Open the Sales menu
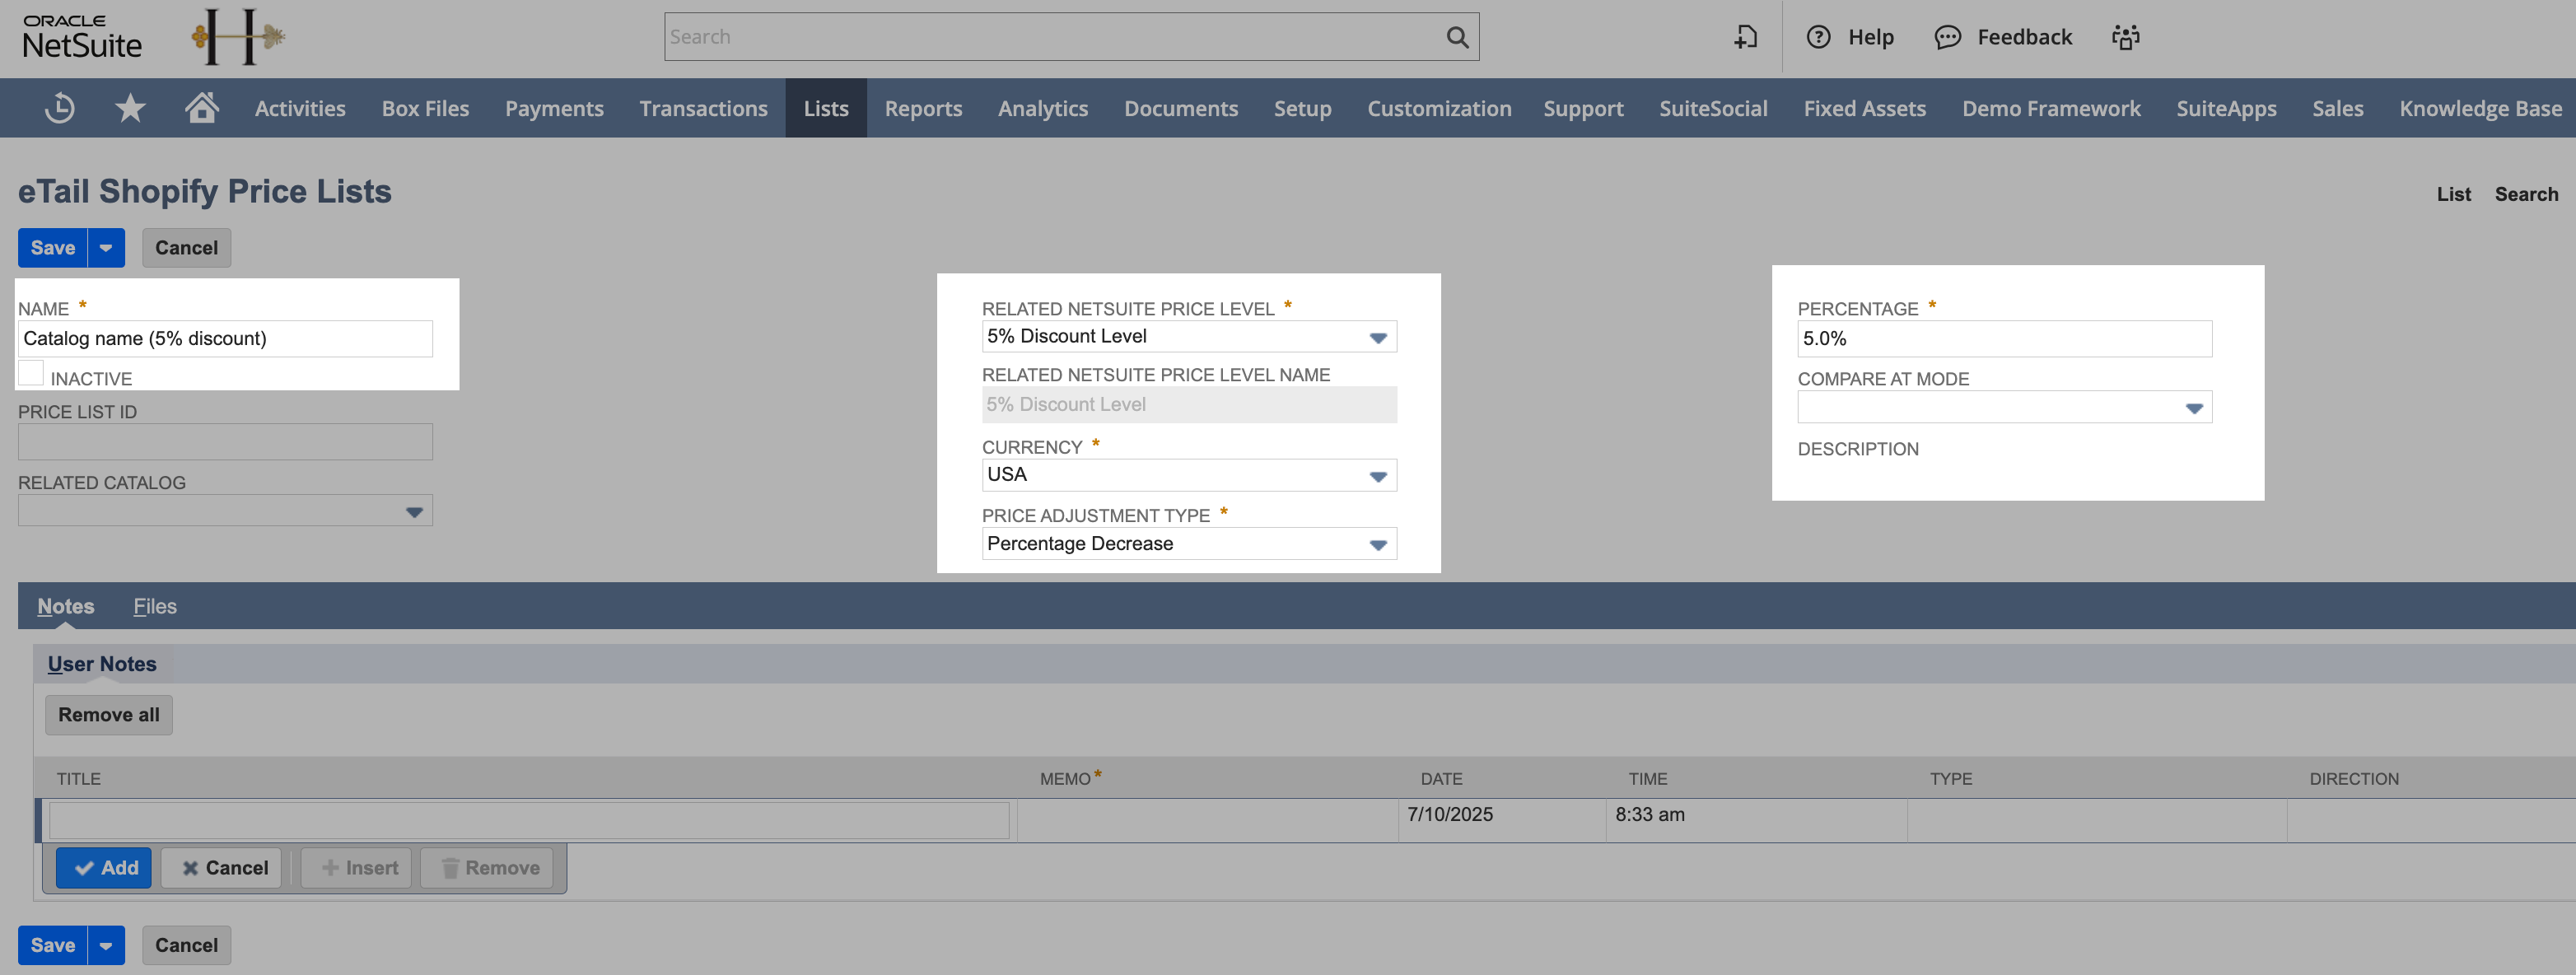This screenshot has width=2576, height=975. pyautogui.click(x=2337, y=108)
